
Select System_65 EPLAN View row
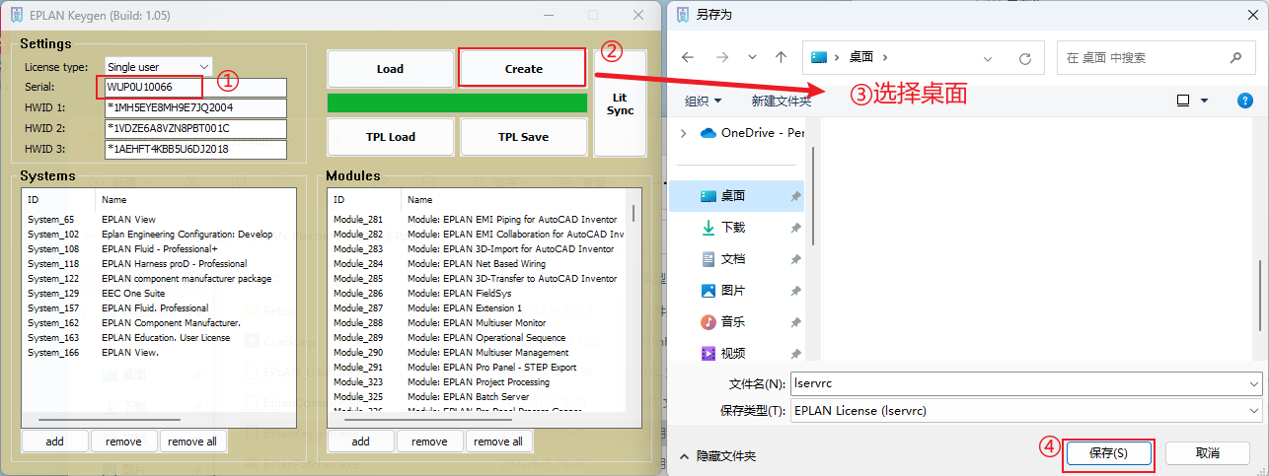[x=158, y=219]
